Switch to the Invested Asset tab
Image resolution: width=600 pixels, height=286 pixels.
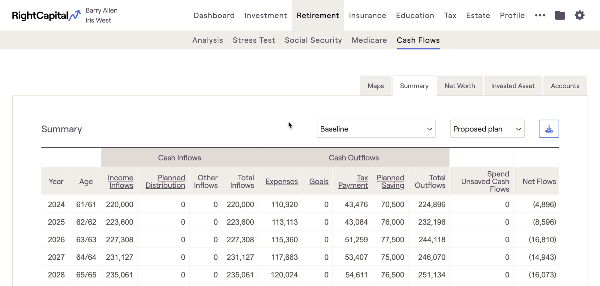[x=513, y=86]
